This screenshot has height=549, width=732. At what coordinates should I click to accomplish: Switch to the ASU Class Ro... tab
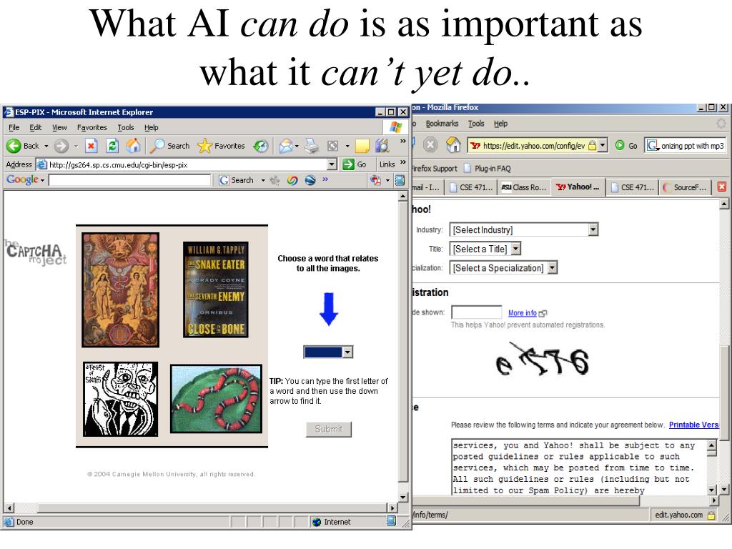click(x=524, y=187)
